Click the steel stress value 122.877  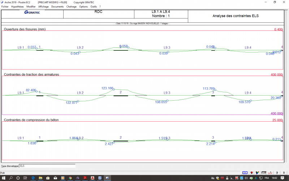point(72,103)
